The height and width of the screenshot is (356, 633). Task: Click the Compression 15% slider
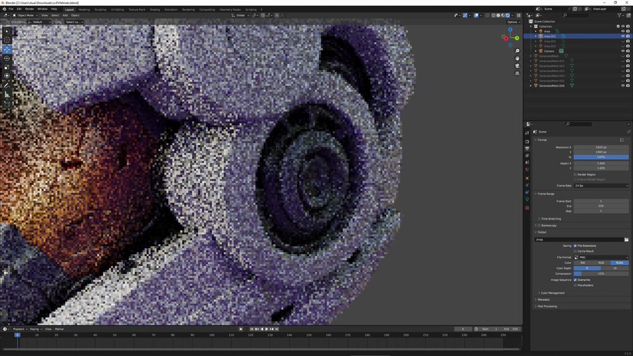click(601, 274)
